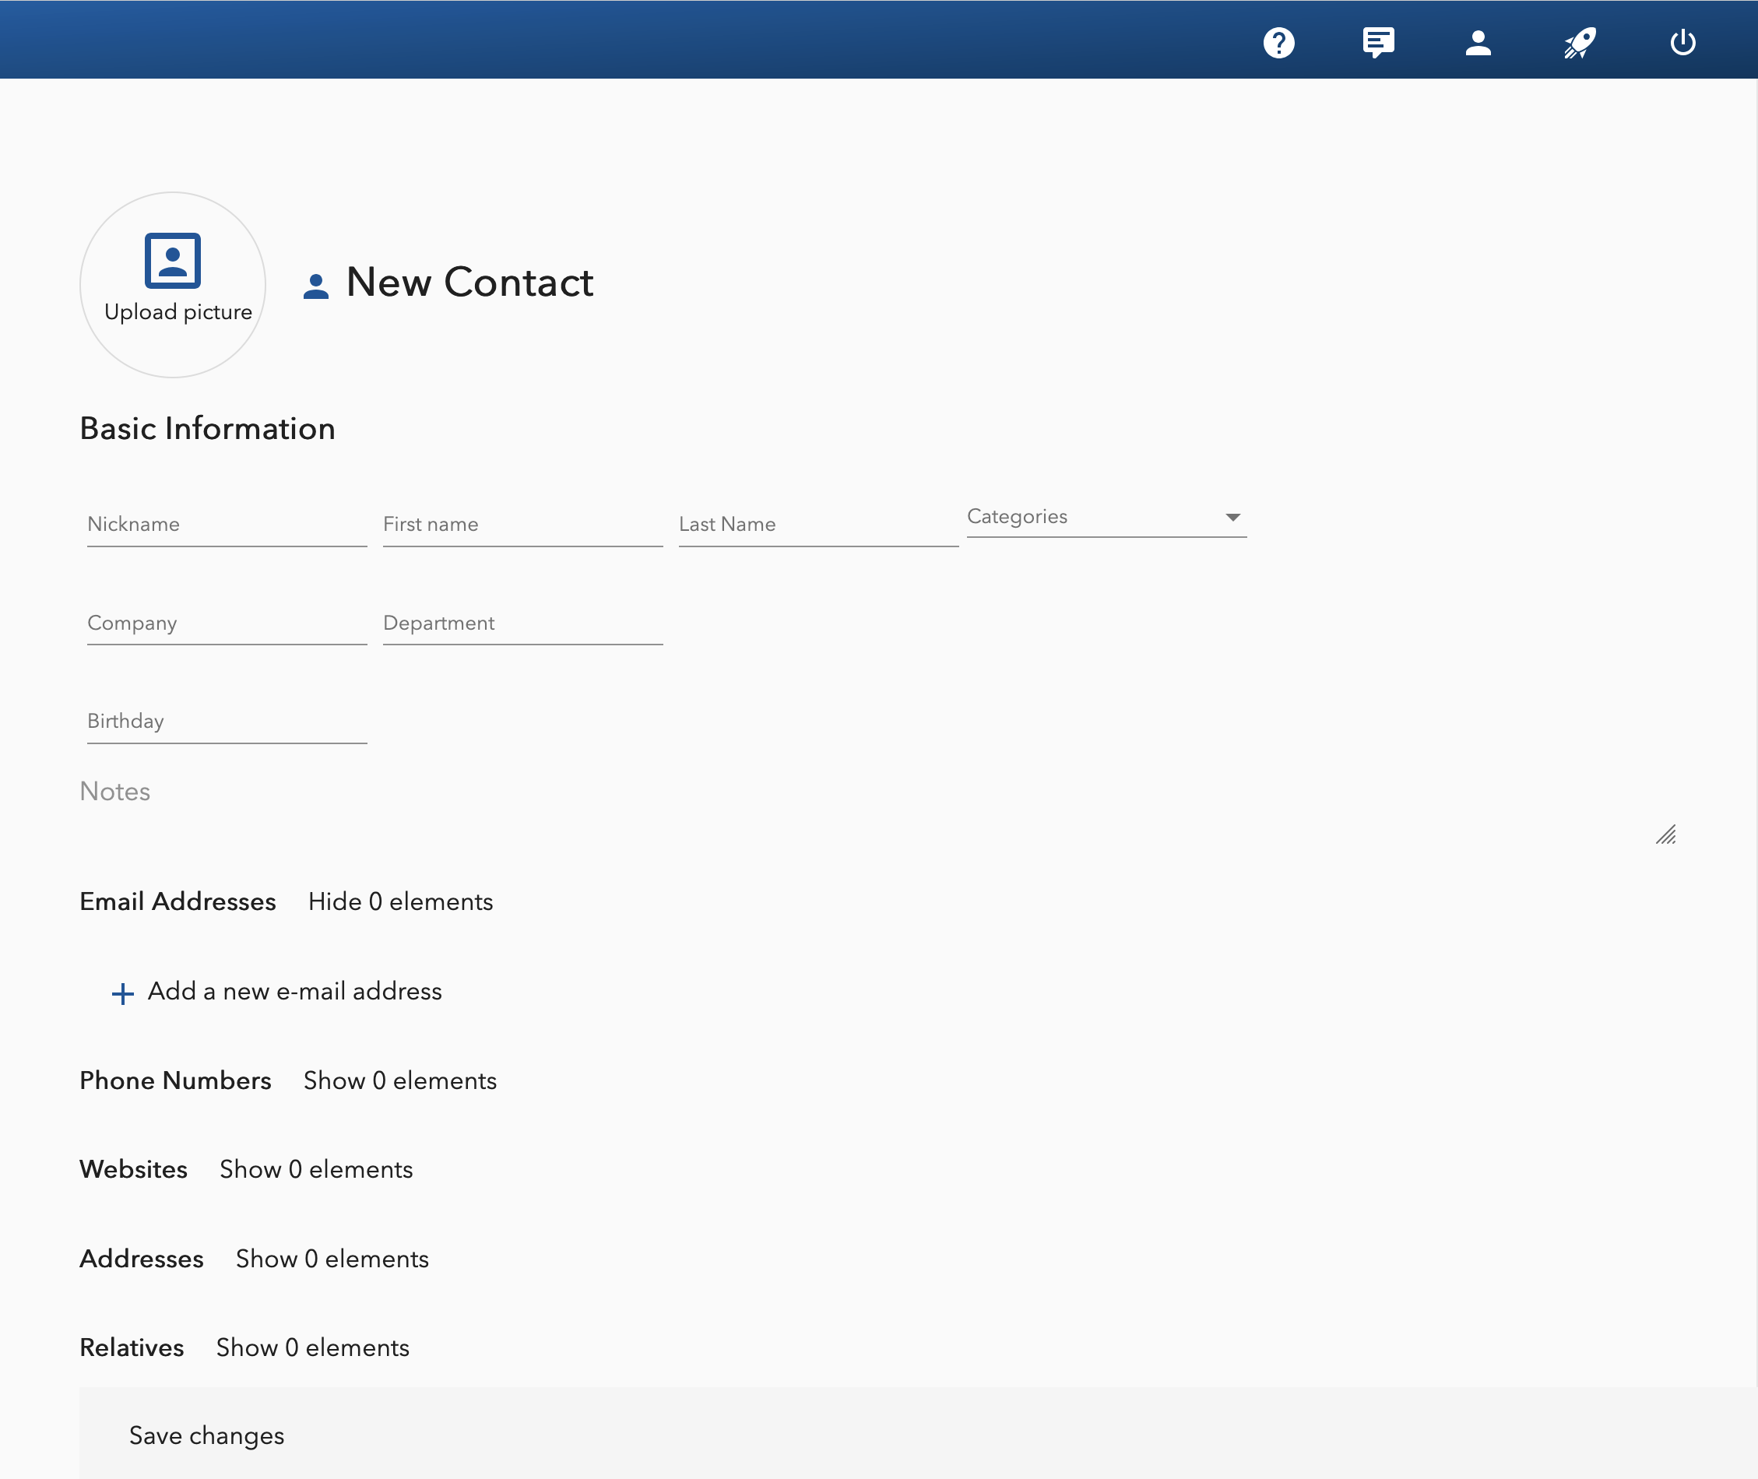Screen dimensions: 1758x1479
Task: Open the messages chat icon in header
Action: [x=1378, y=42]
